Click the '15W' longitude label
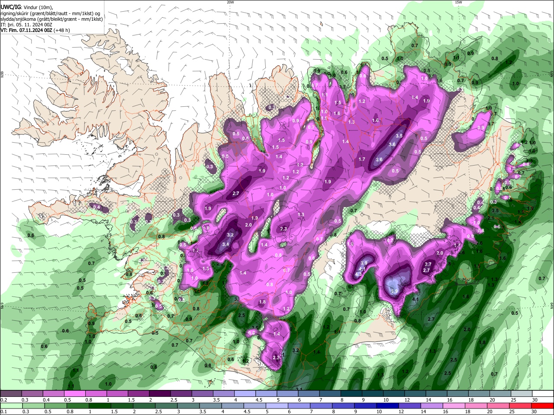 tap(458, 2)
